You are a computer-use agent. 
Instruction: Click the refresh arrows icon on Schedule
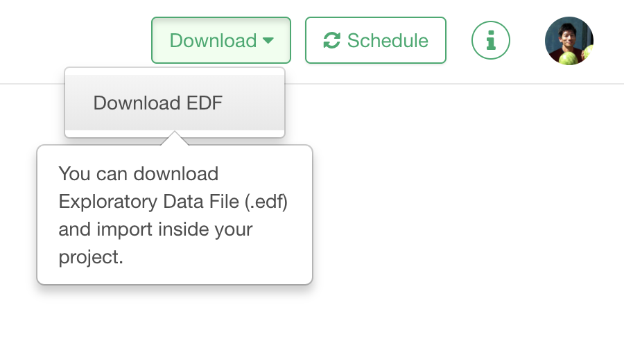click(x=332, y=41)
